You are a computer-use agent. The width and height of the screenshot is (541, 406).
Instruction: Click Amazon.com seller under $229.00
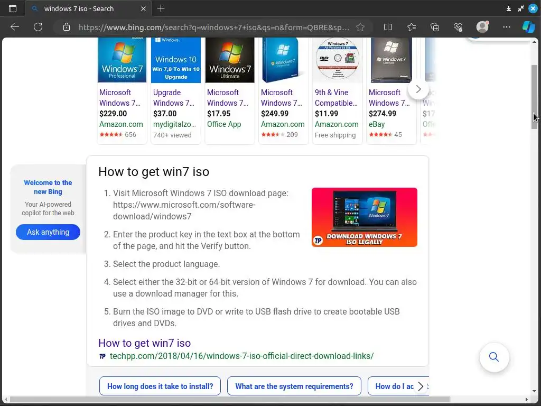[x=121, y=124]
